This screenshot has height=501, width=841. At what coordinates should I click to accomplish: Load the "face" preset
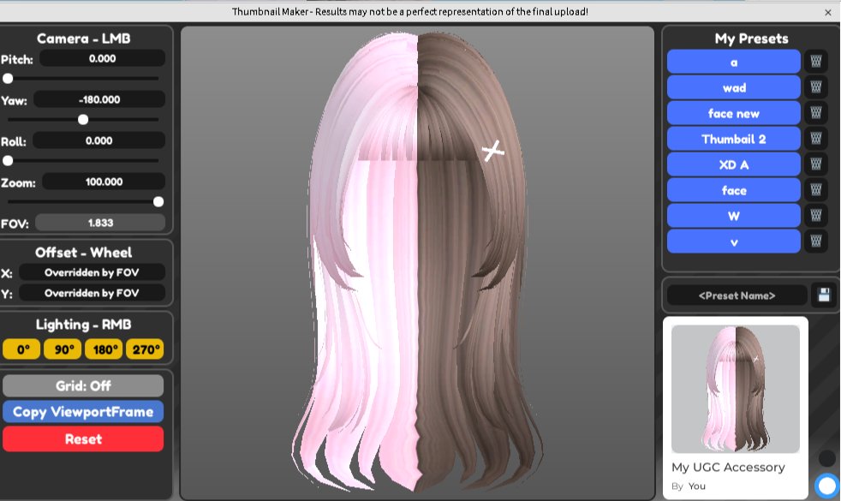pyautogui.click(x=734, y=190)
